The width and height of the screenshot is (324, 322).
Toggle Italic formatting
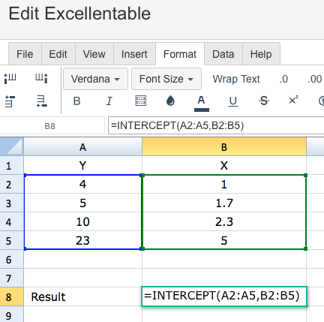pos(109,101)
